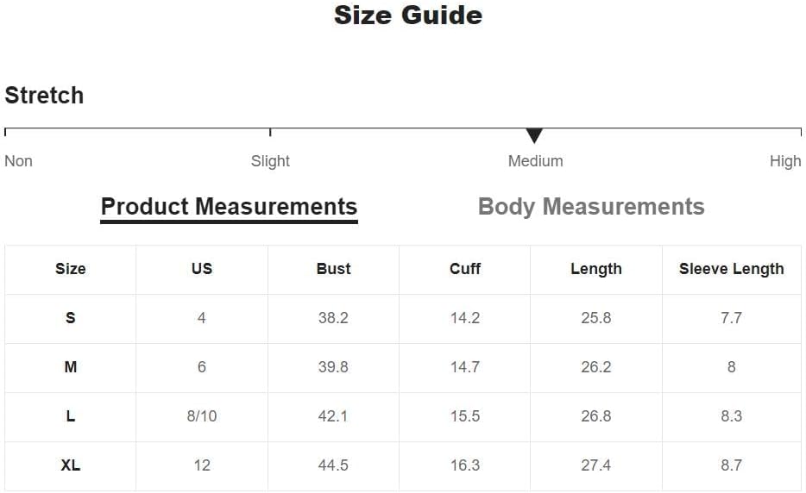The image size is (806, 493).
Task: Click the 44.5 bust value cell
Action: click(333, 465)
